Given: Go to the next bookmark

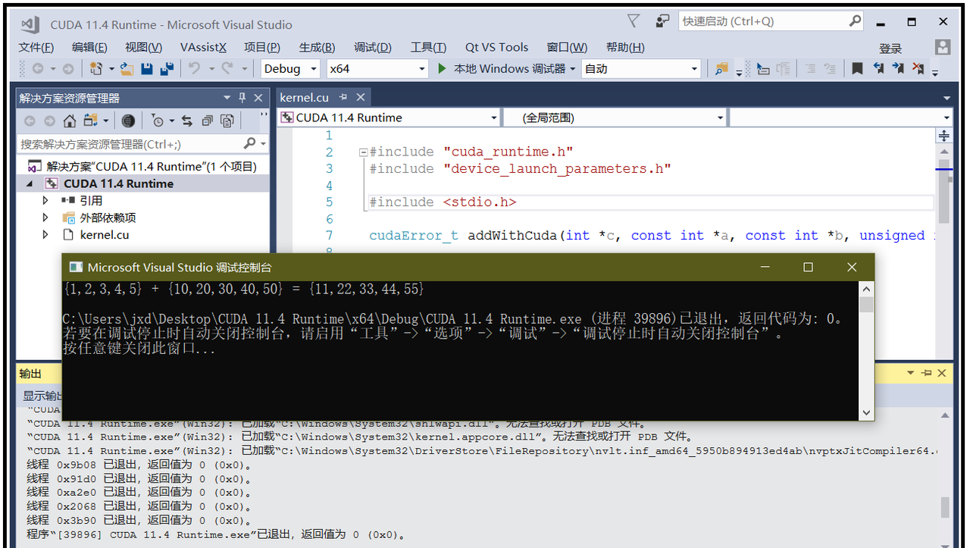Looking at the screenshot, I should [x=898, y=69].
